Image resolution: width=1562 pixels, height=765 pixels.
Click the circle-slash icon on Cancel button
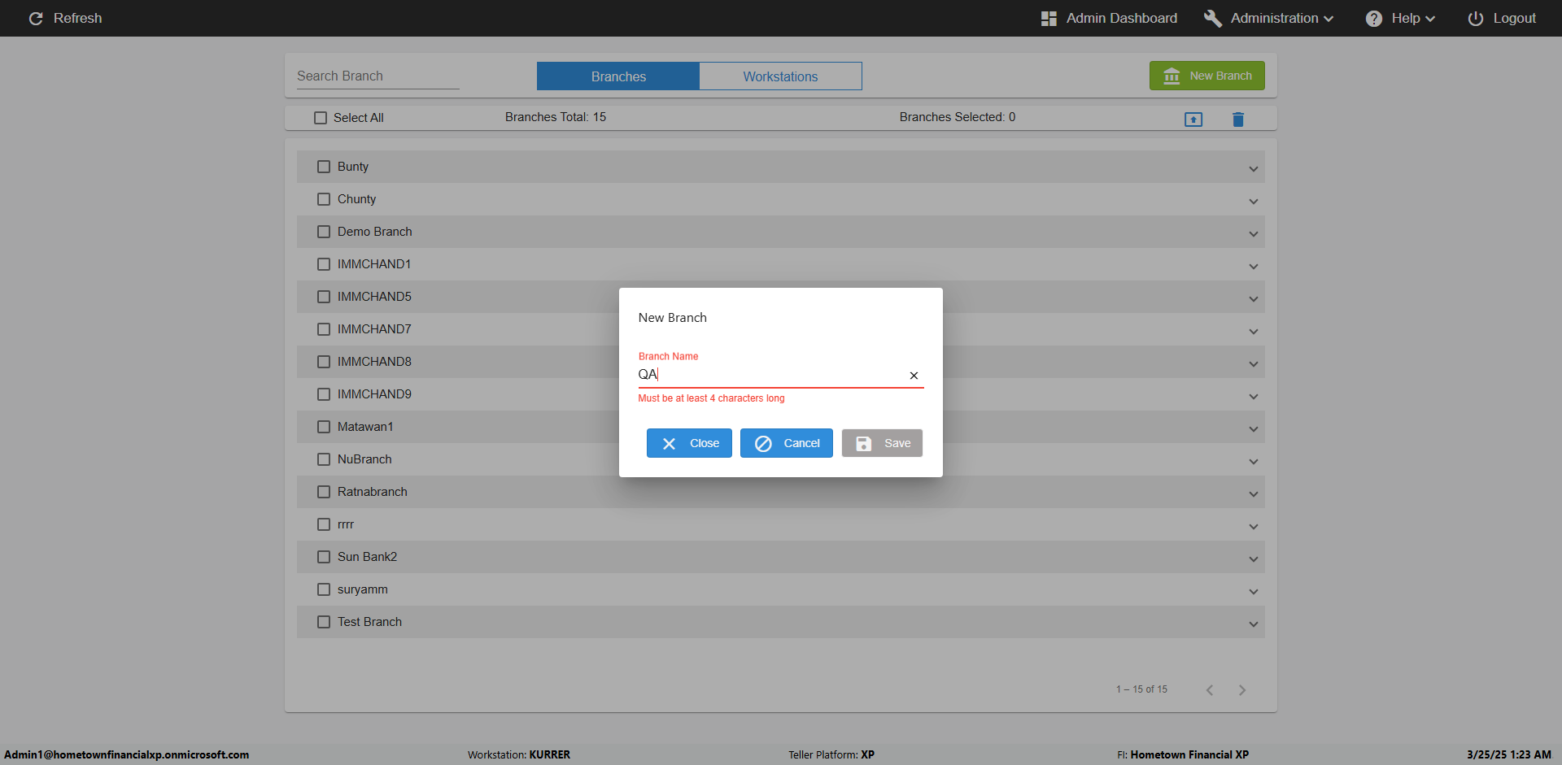point(763,443)
